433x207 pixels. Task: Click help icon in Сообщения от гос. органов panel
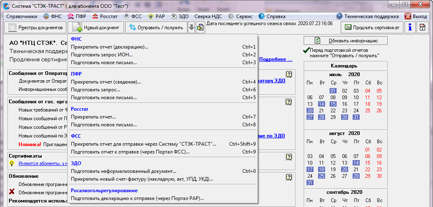coord(288,102)
